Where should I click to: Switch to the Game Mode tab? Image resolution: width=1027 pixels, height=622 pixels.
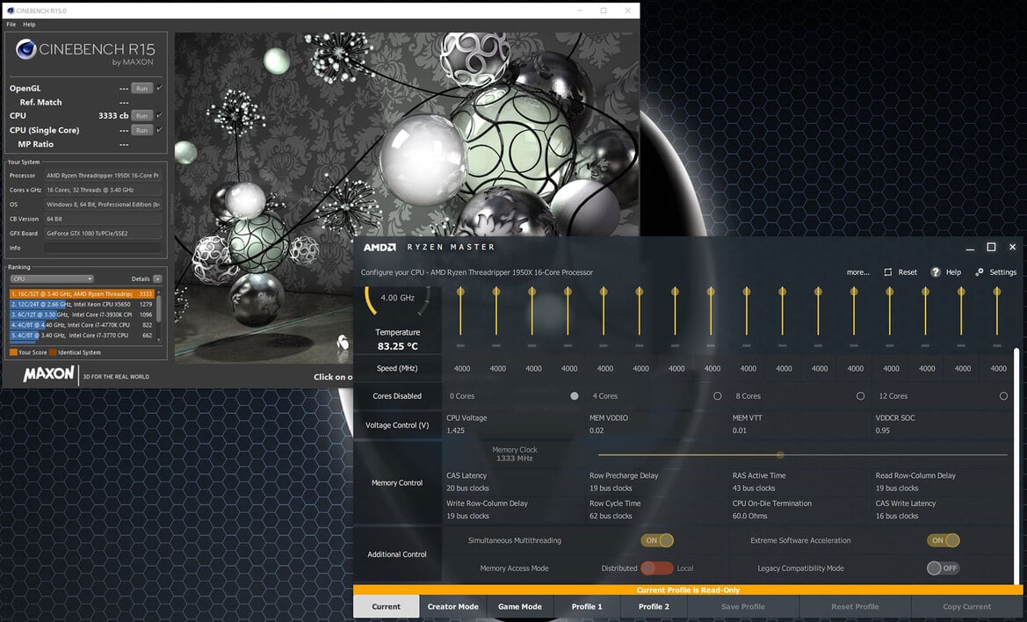point(520,606)
